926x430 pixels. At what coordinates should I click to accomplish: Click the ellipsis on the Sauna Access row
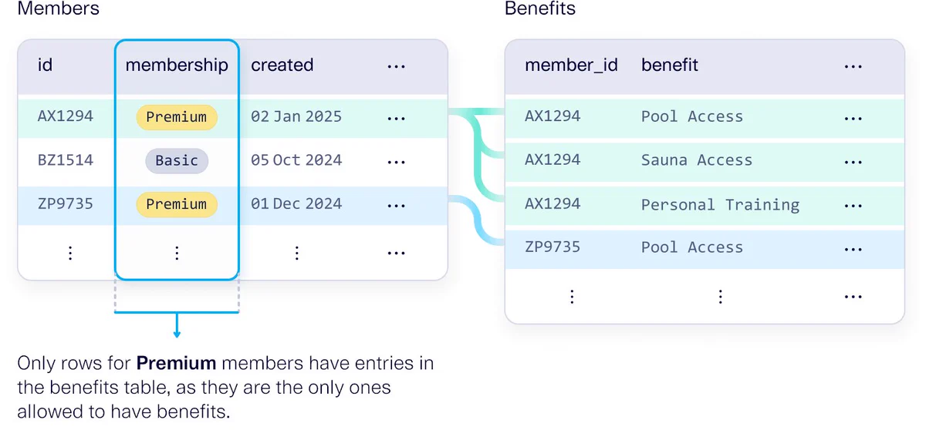click(853, 162)
